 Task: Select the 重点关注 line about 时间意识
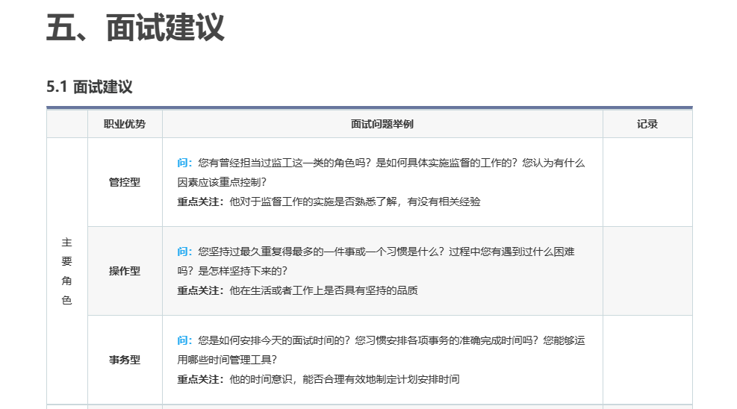pyautogui.click(x=318, y=379)
